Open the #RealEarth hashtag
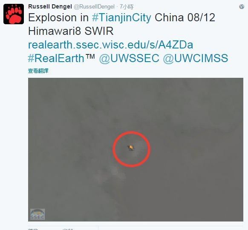This screenshot has height=230, width=248. pos(56,58)
